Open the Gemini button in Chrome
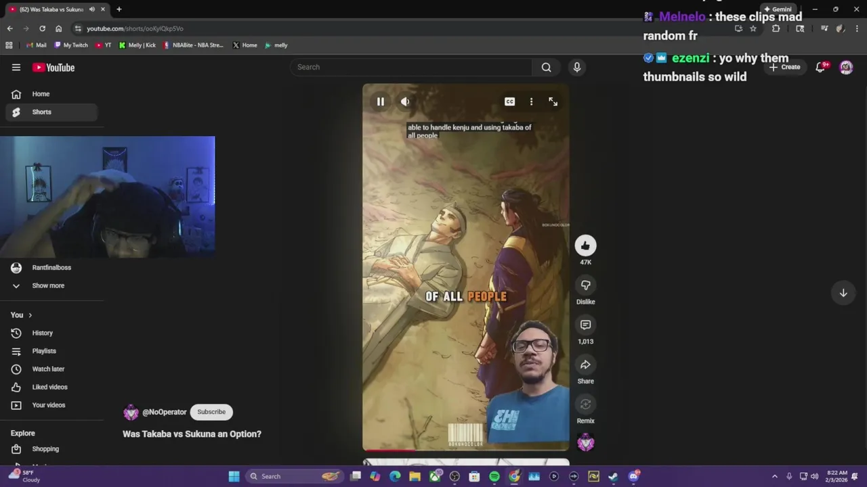The image size is (867, 487). (778, 9)
